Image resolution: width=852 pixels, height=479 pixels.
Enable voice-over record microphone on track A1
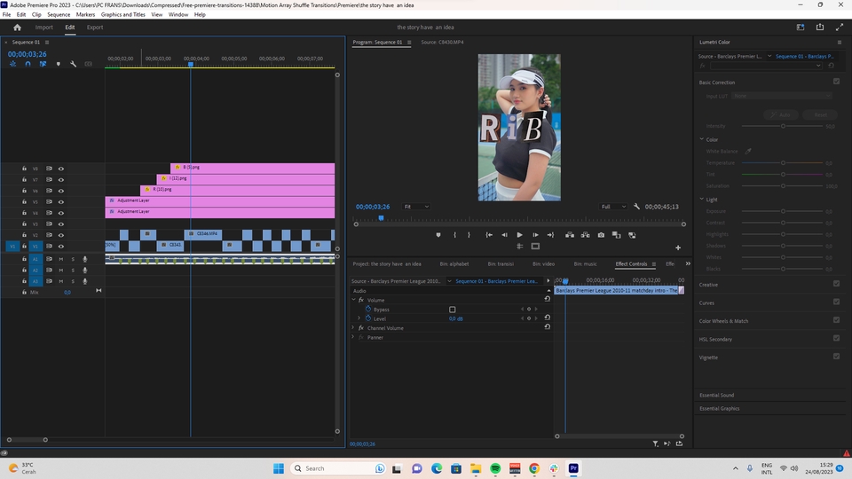pos(85,258)
